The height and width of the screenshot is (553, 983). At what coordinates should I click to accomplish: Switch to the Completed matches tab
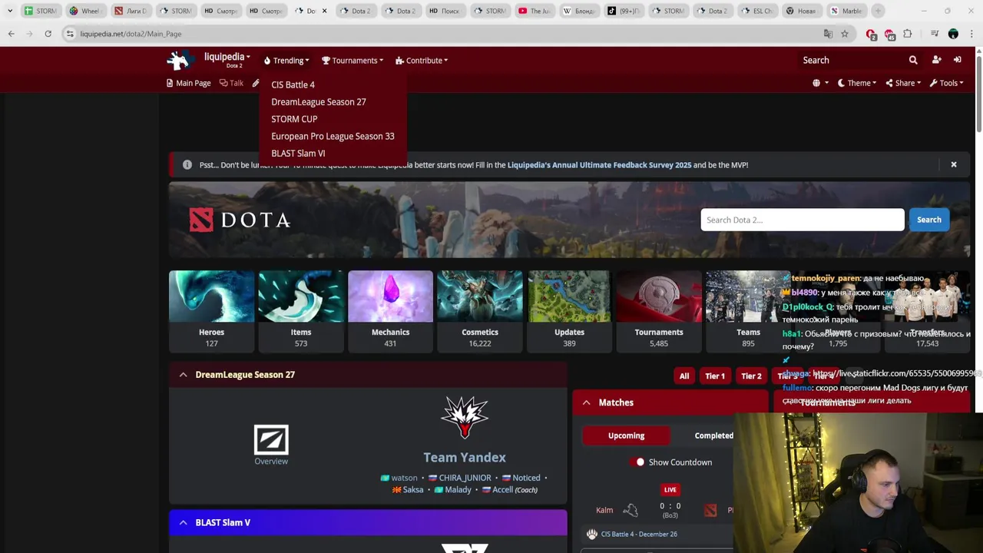714,435
